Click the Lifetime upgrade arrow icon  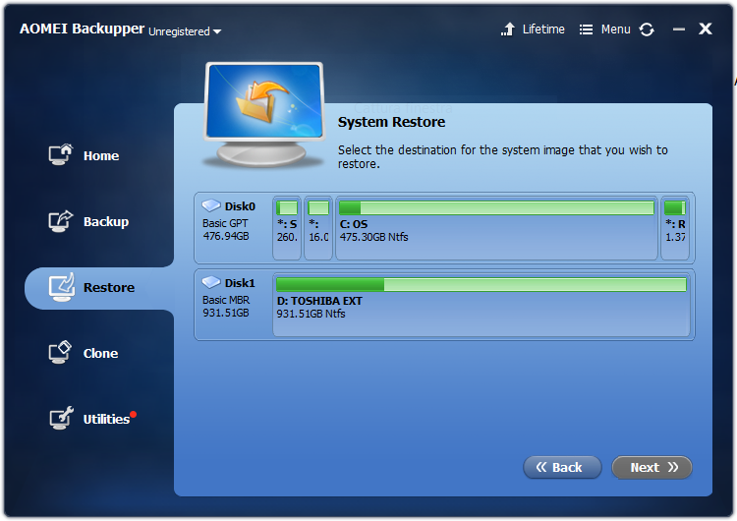[508, 29]
